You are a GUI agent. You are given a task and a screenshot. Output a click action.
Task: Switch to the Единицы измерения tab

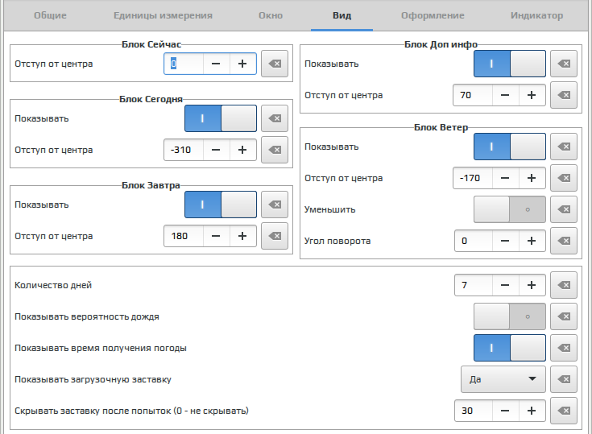[163, 15]
